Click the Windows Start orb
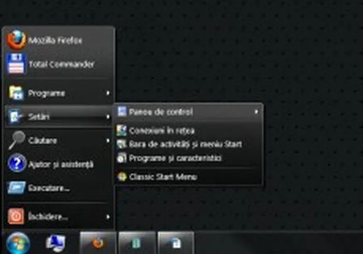 tap(18, 243)
